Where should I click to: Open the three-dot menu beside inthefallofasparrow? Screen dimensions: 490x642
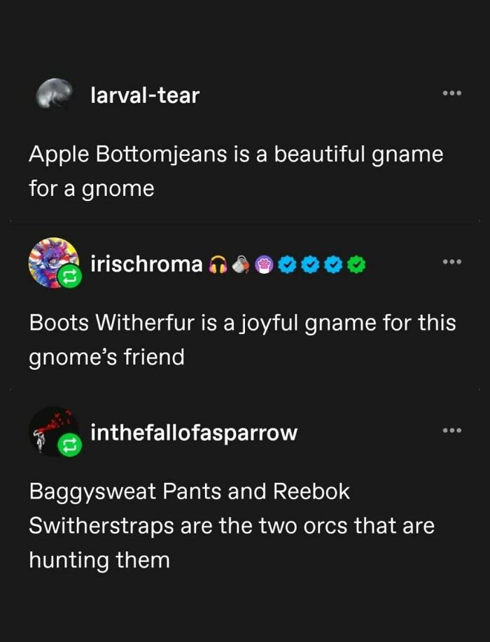pos(453,429)
